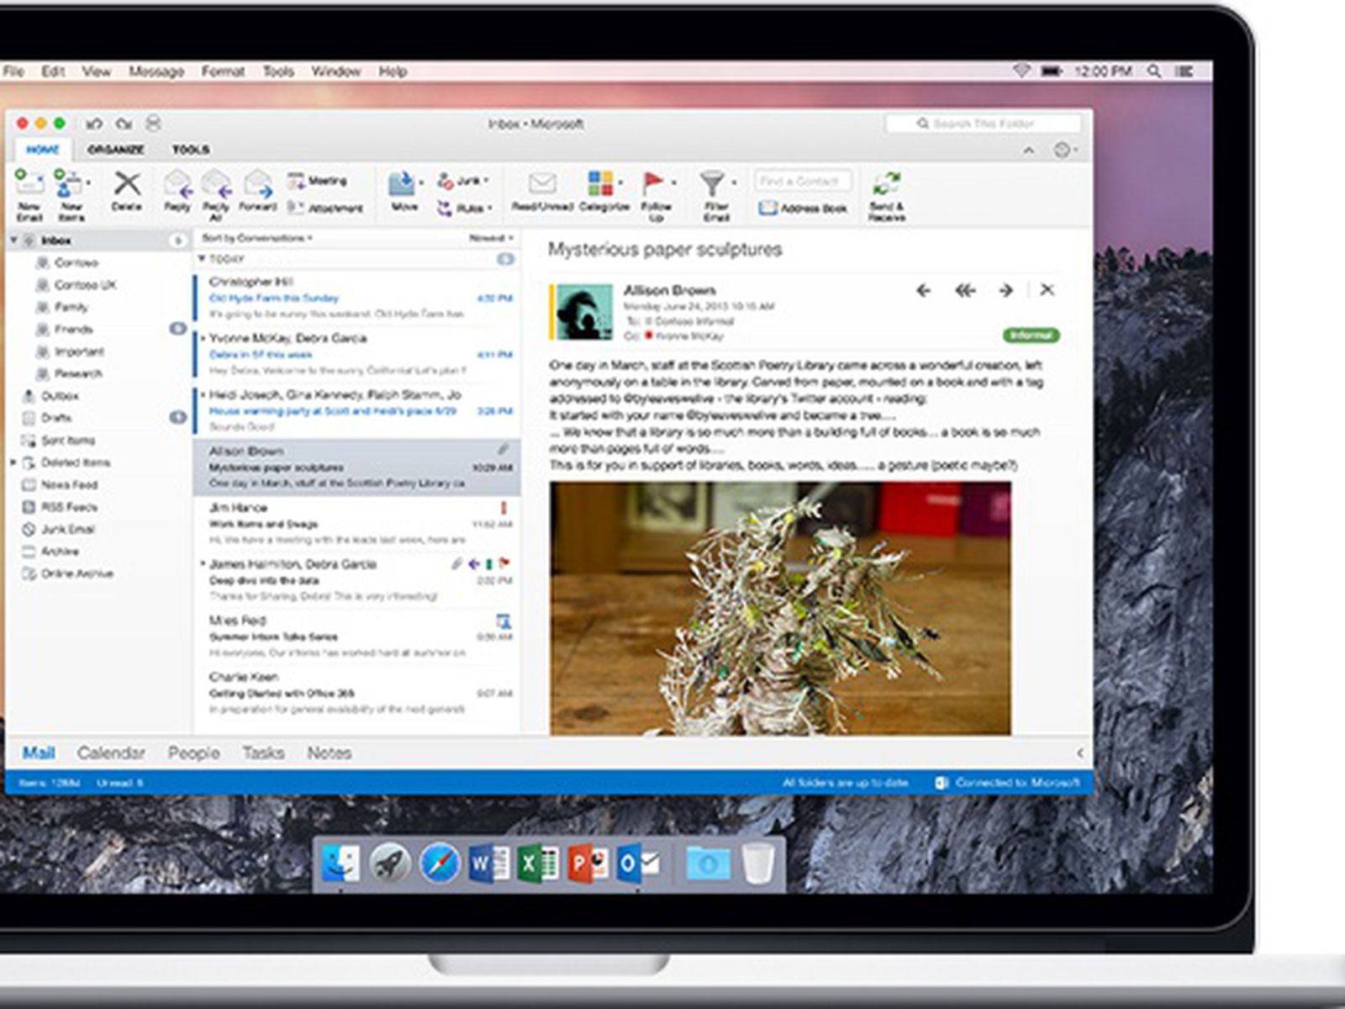Screen dimensions: 1345x1009
Task: Open the People view
Action: (x=193, y=753)
